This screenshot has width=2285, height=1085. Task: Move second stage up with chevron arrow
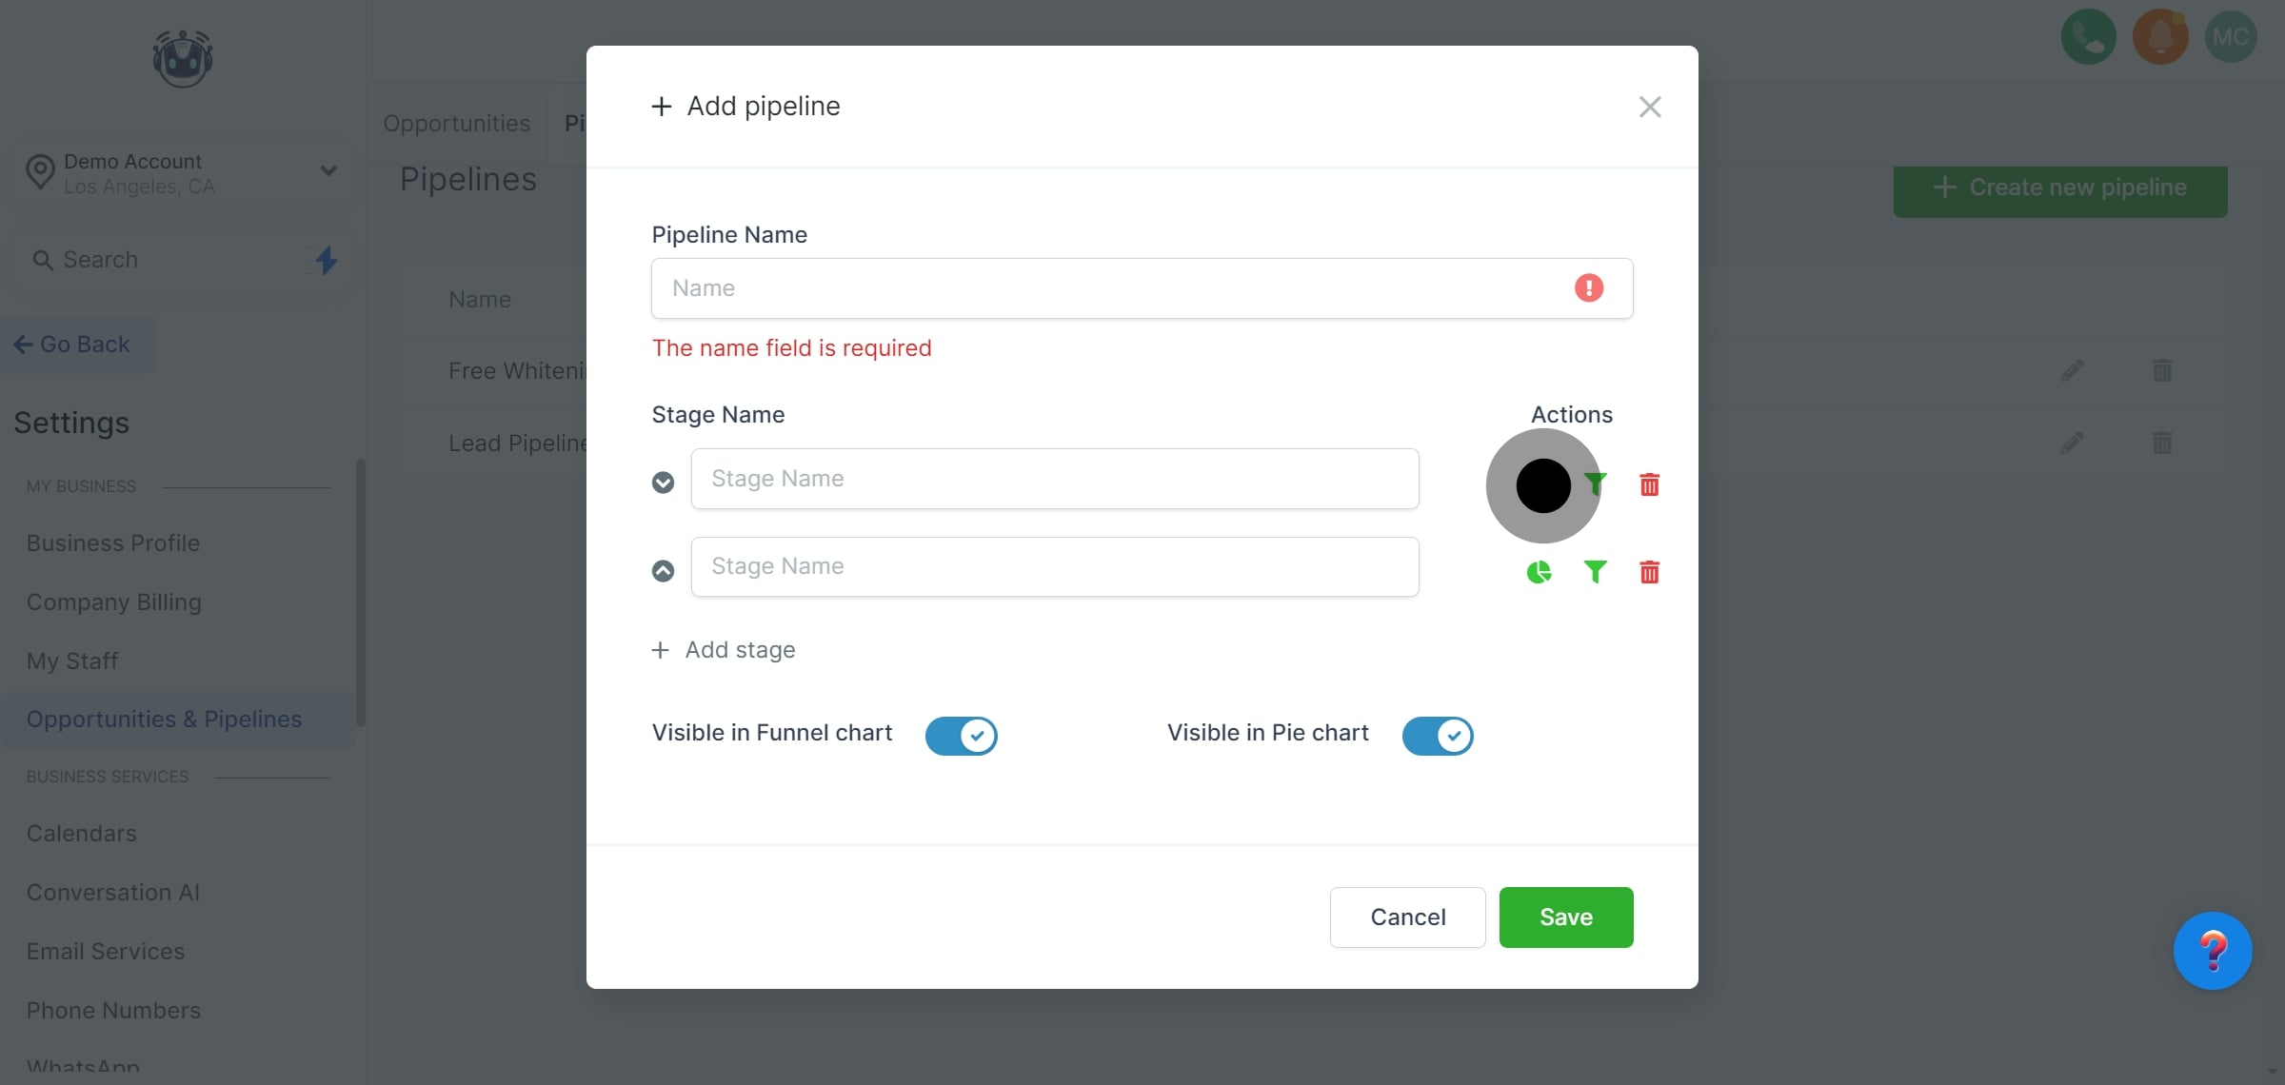pyautogui.click(x=663, y=570)
